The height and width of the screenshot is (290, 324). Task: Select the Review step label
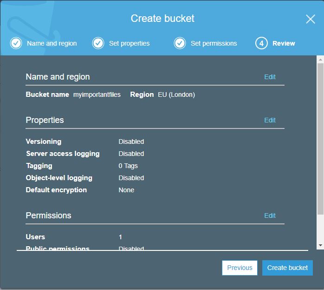click(284, 43)
